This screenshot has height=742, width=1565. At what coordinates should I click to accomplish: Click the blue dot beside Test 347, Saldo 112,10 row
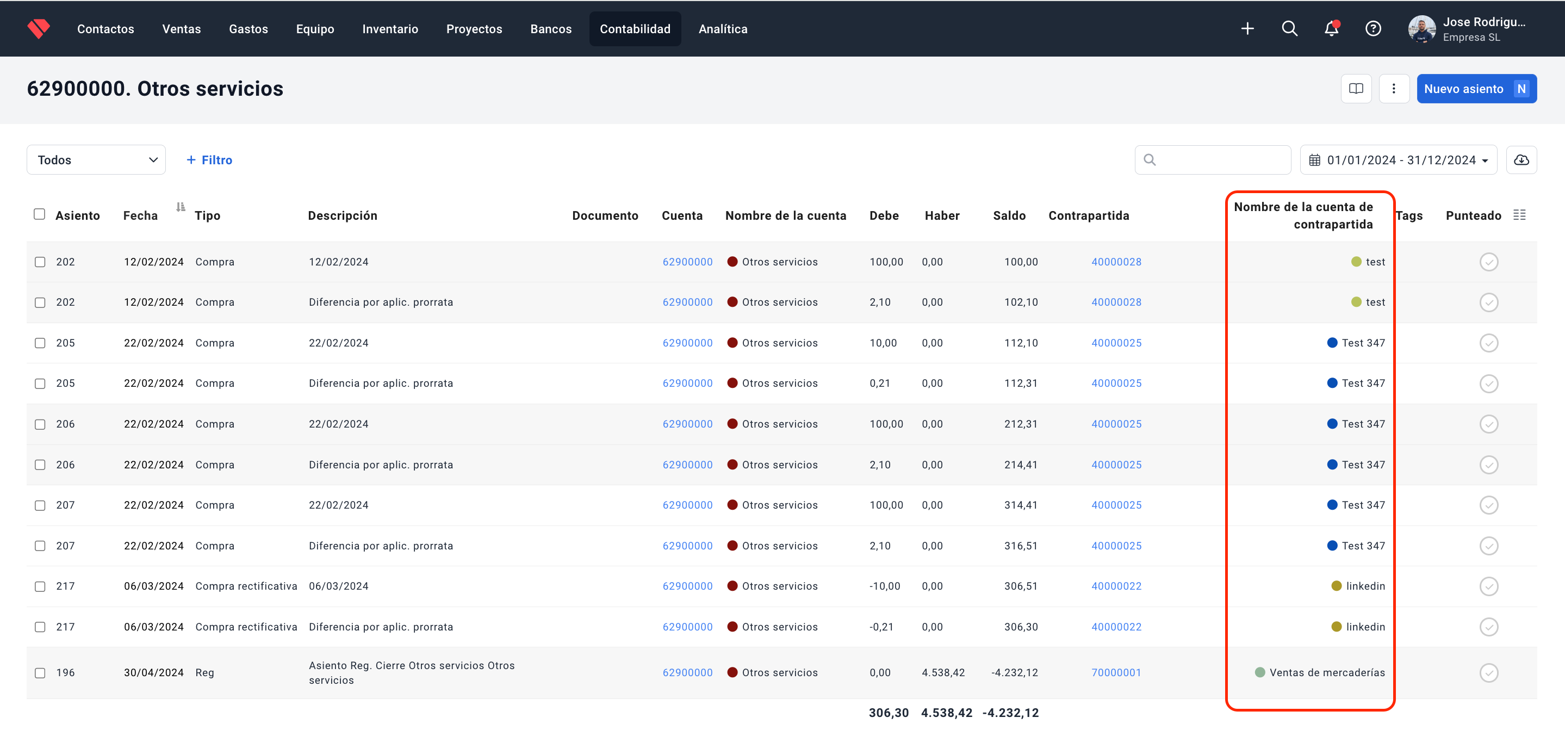[1332, 343]
